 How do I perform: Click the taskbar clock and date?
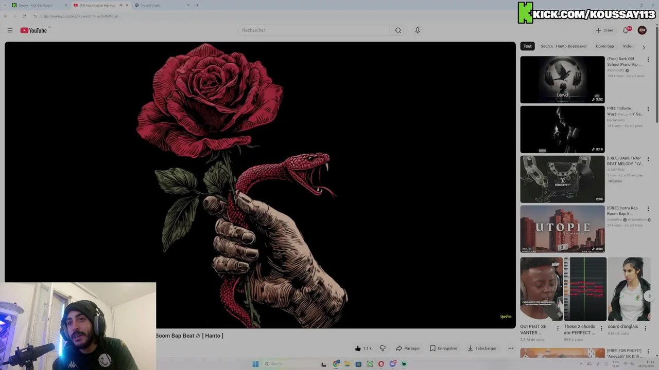[646, 364]
